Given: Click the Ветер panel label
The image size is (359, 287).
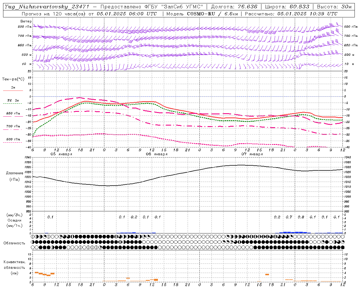Looking at the screenshot, I should [x=26, y=21].
